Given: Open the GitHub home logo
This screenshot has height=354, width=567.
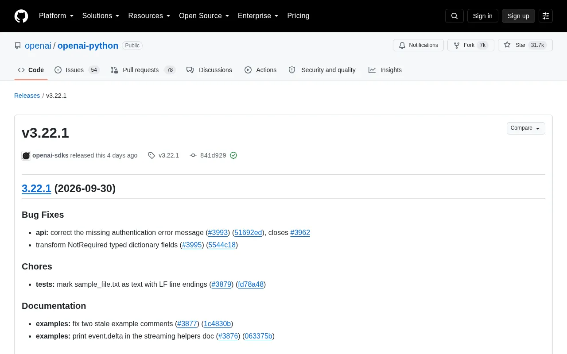Looking at the screenshot, I should (21, 16).
